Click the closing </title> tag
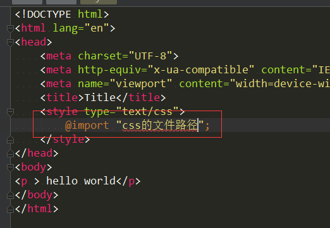 141,98
